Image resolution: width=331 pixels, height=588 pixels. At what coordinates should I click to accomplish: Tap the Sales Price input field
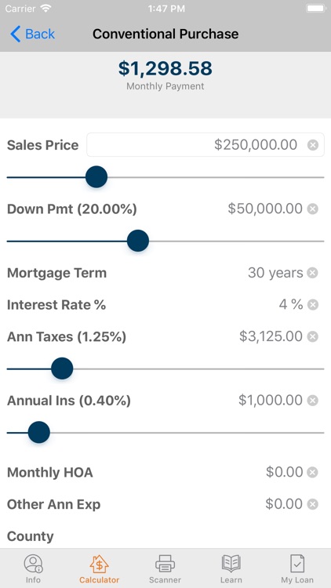206,145
